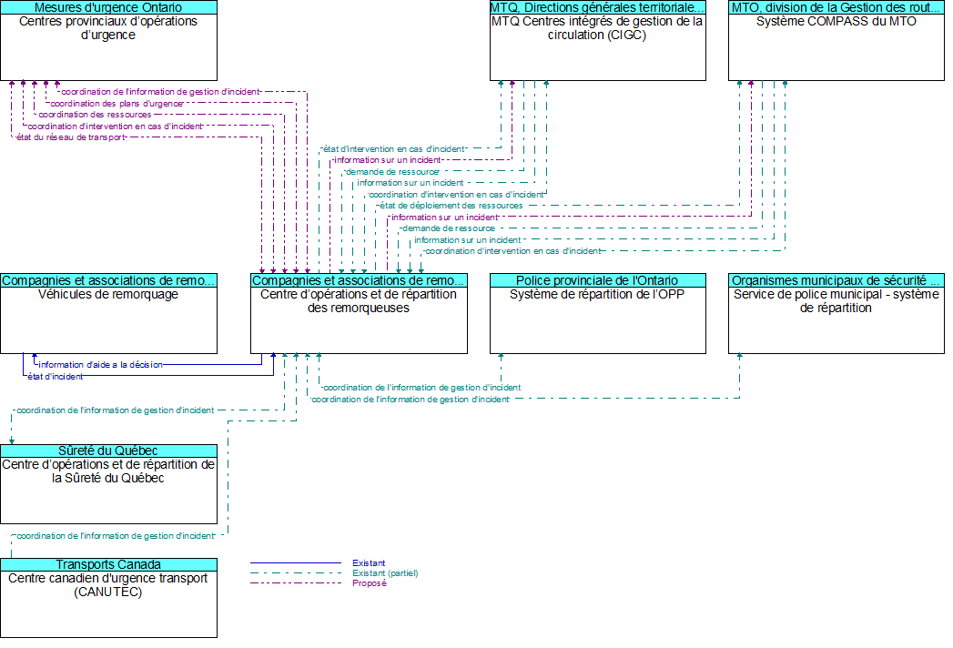Open the CANUTEC centre box
This screenshot has height=648, width=953.
[108, 602]
